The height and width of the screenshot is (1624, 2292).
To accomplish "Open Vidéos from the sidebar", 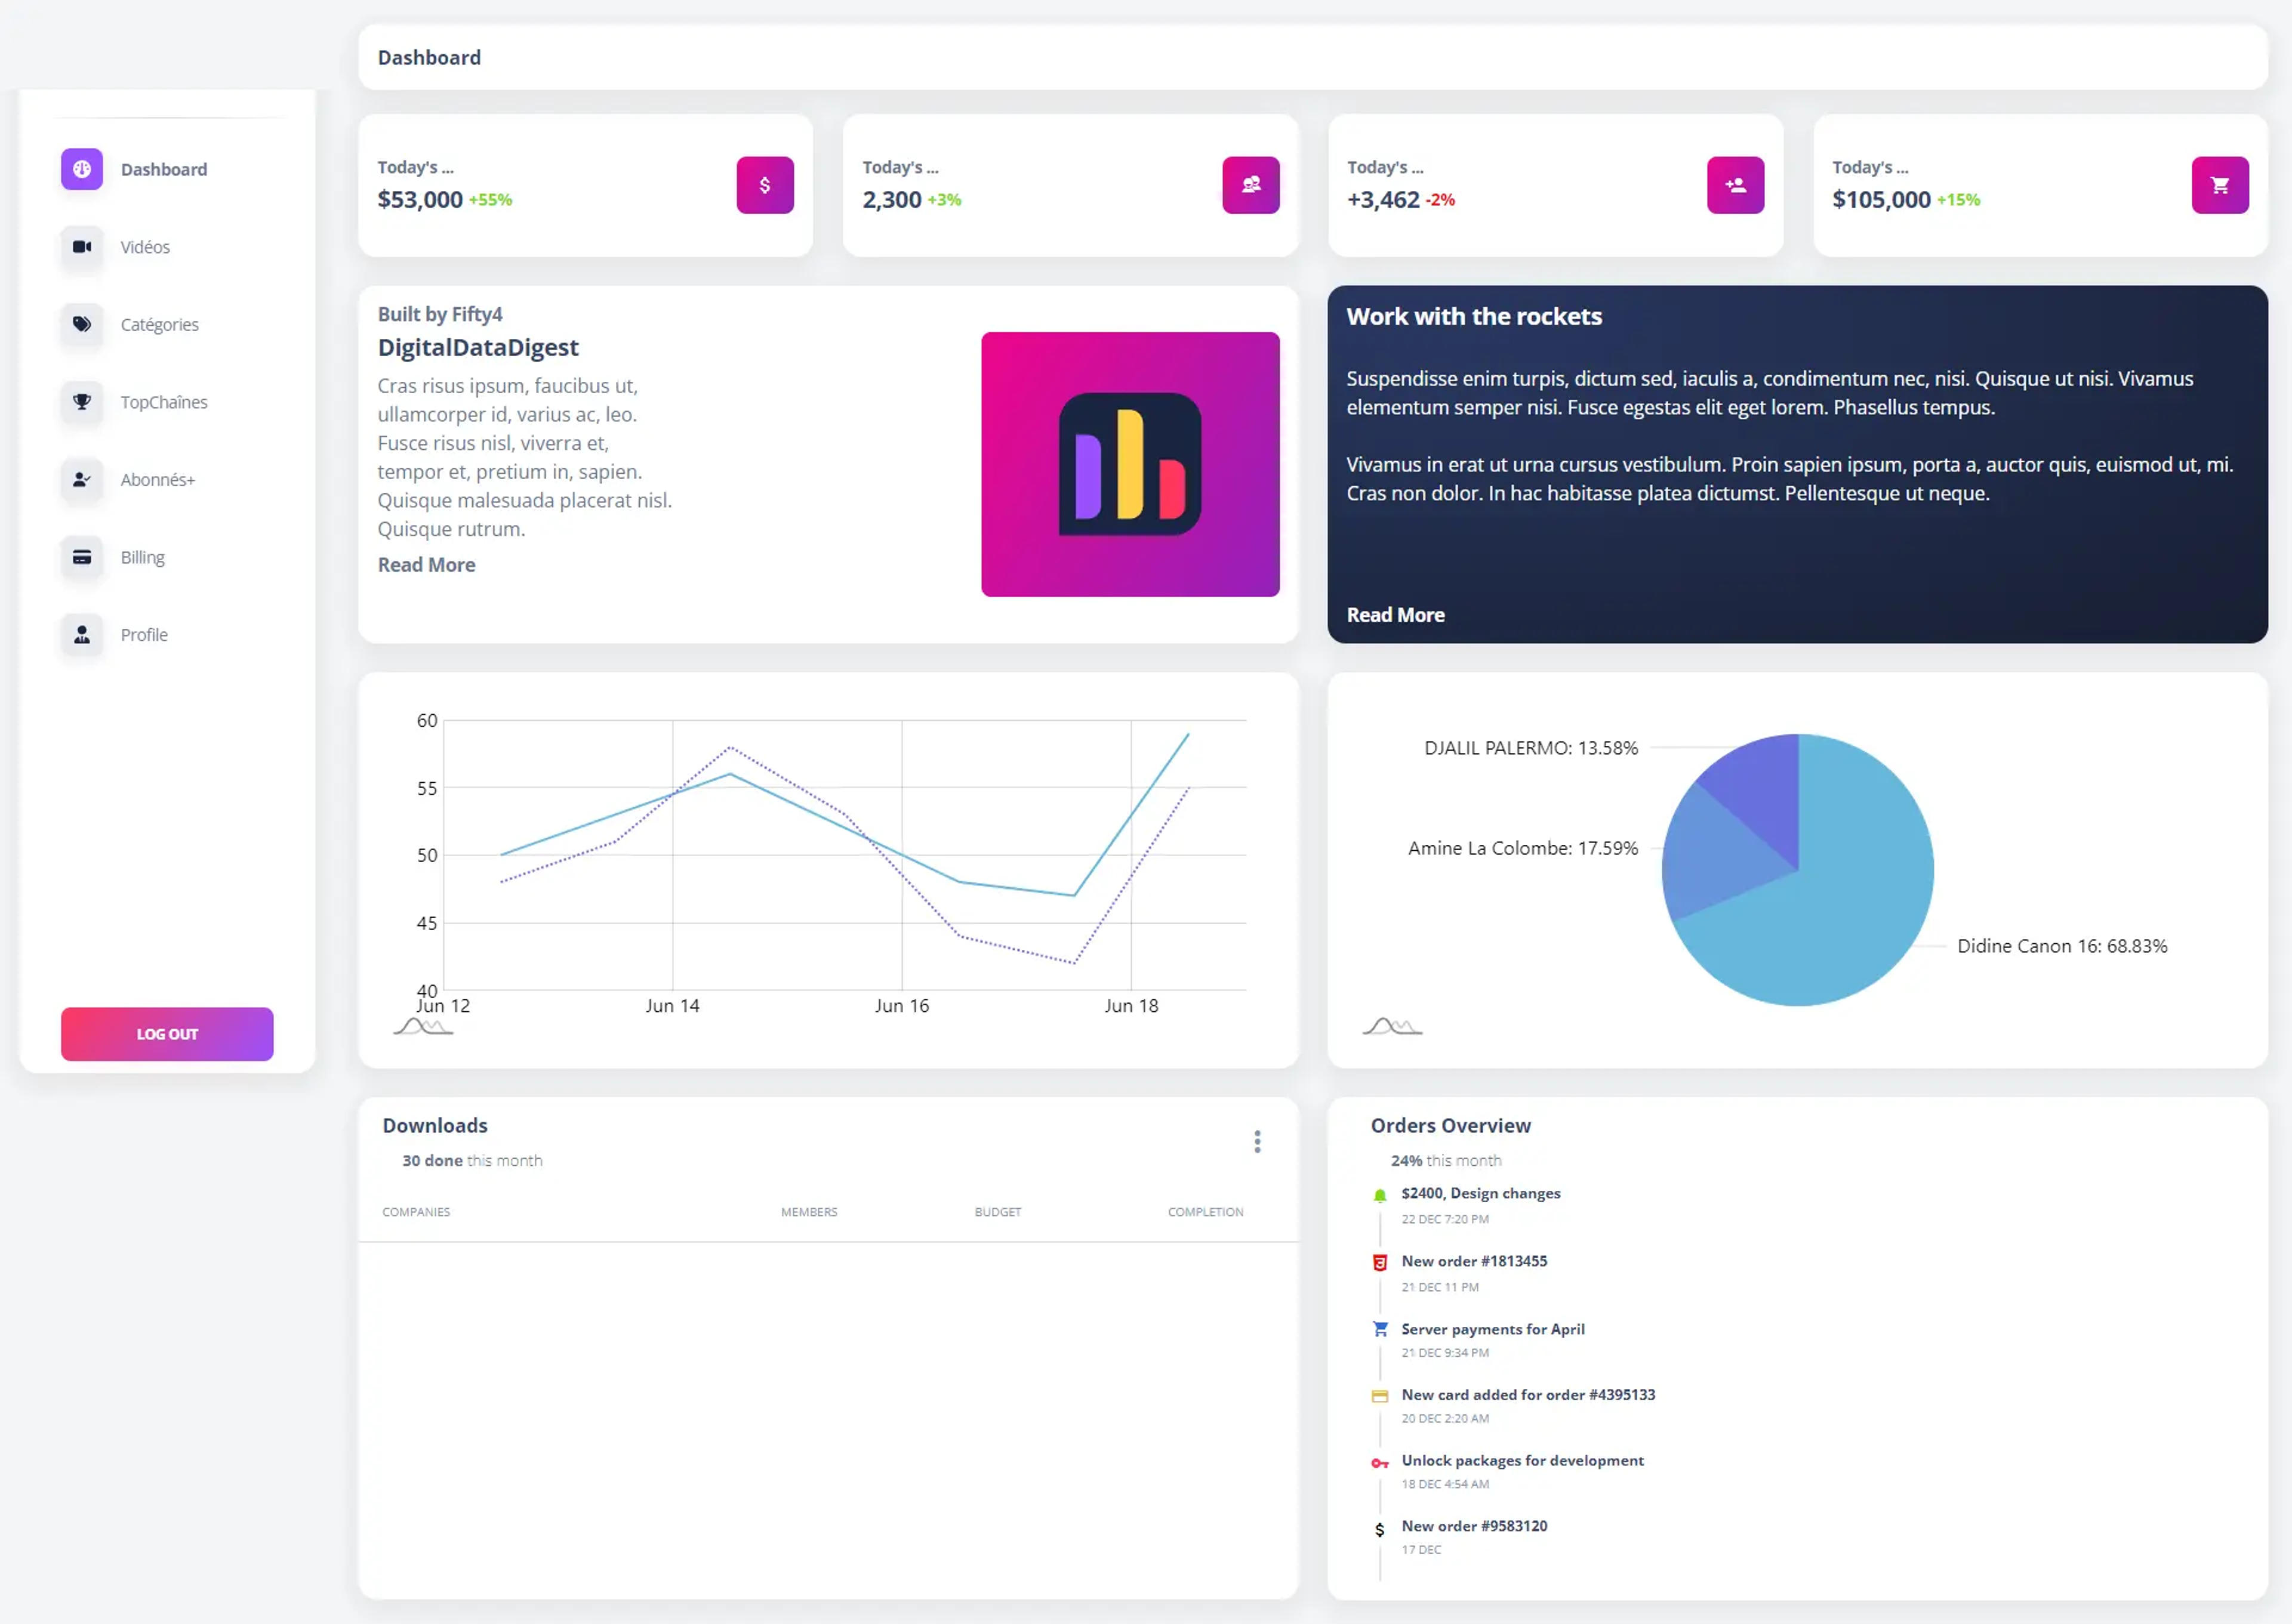I will 144,247.
